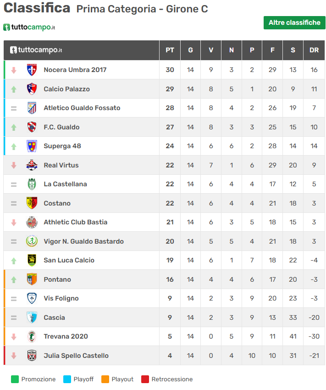Click the Pontano team crest
326x390 pixels.
coord(32,279)
